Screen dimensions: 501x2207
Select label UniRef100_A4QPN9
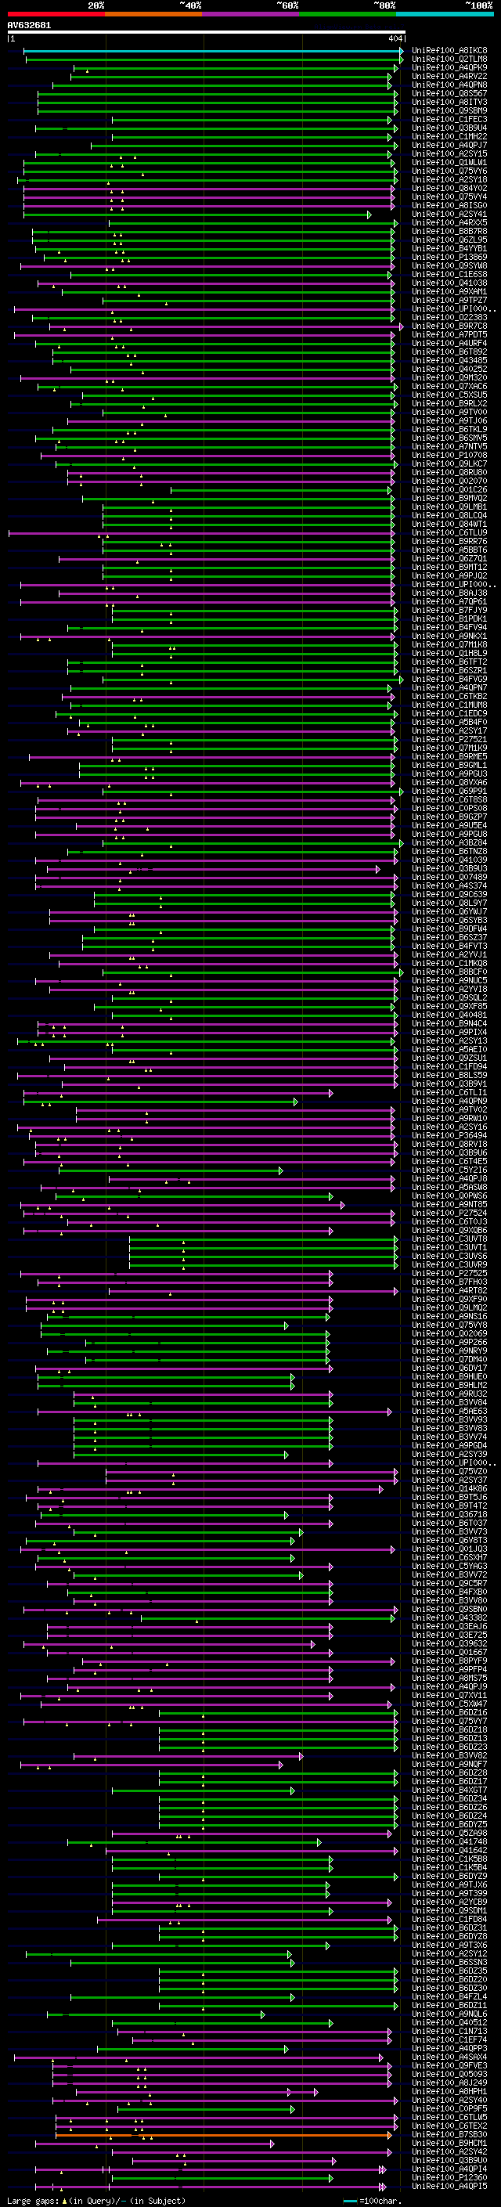point(449,1101)
